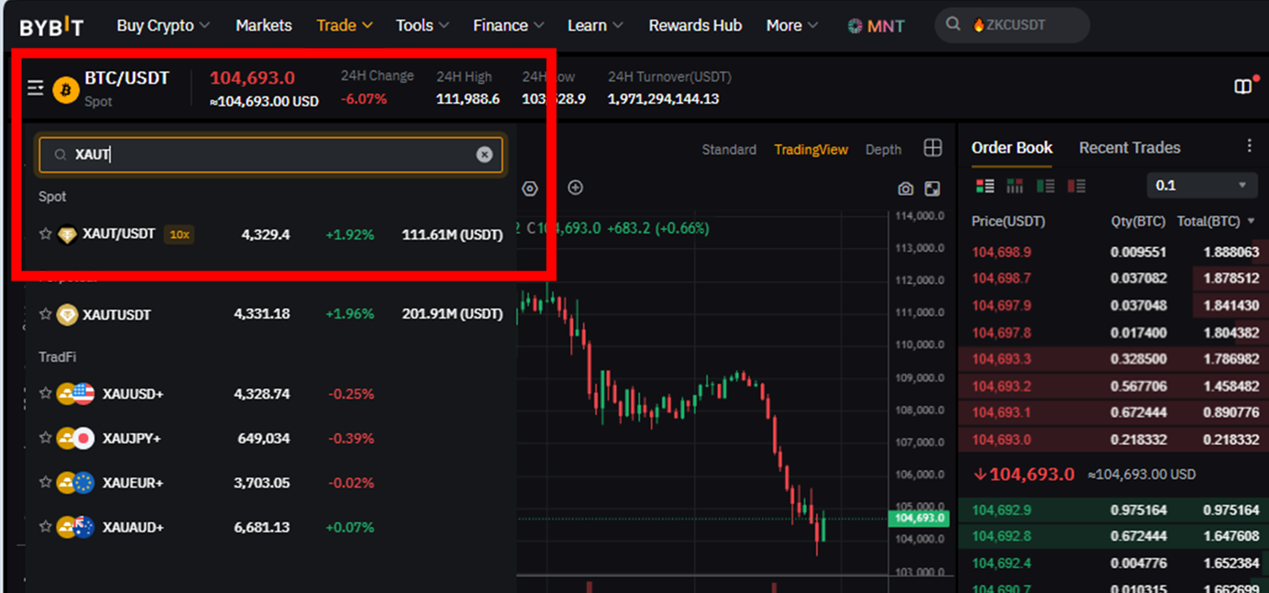
Task: Click the chart settings eye icon
Action: point(529,188)
